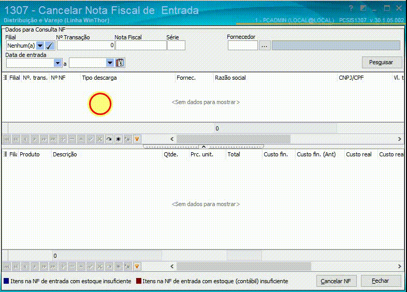Click next record arrow in invoice grid navigator
407x292 pixels.
[35, 139]
